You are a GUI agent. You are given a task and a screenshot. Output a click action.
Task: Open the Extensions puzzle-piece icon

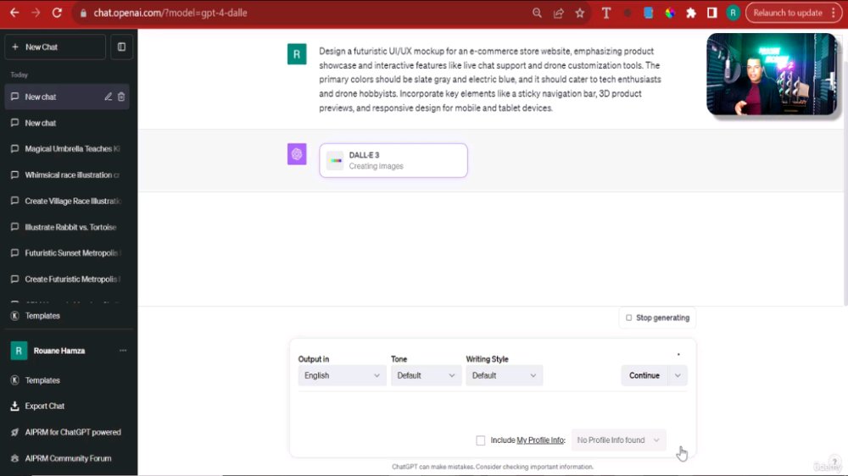(691, 13)
